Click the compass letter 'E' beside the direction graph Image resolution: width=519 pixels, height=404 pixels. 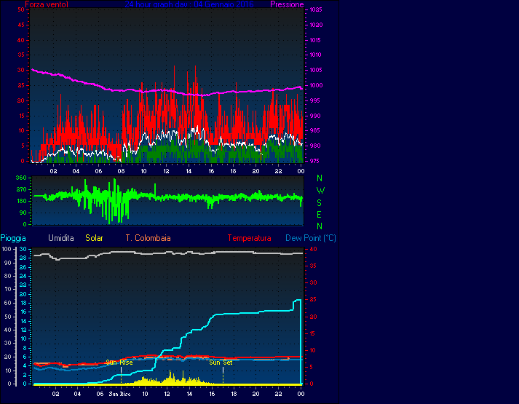pyautogui.click(x=320, y=215)
